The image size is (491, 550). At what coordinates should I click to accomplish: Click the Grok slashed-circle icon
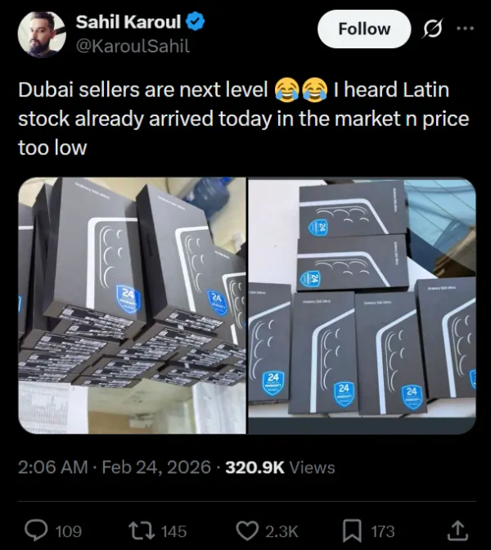click(x=431, y=29)
